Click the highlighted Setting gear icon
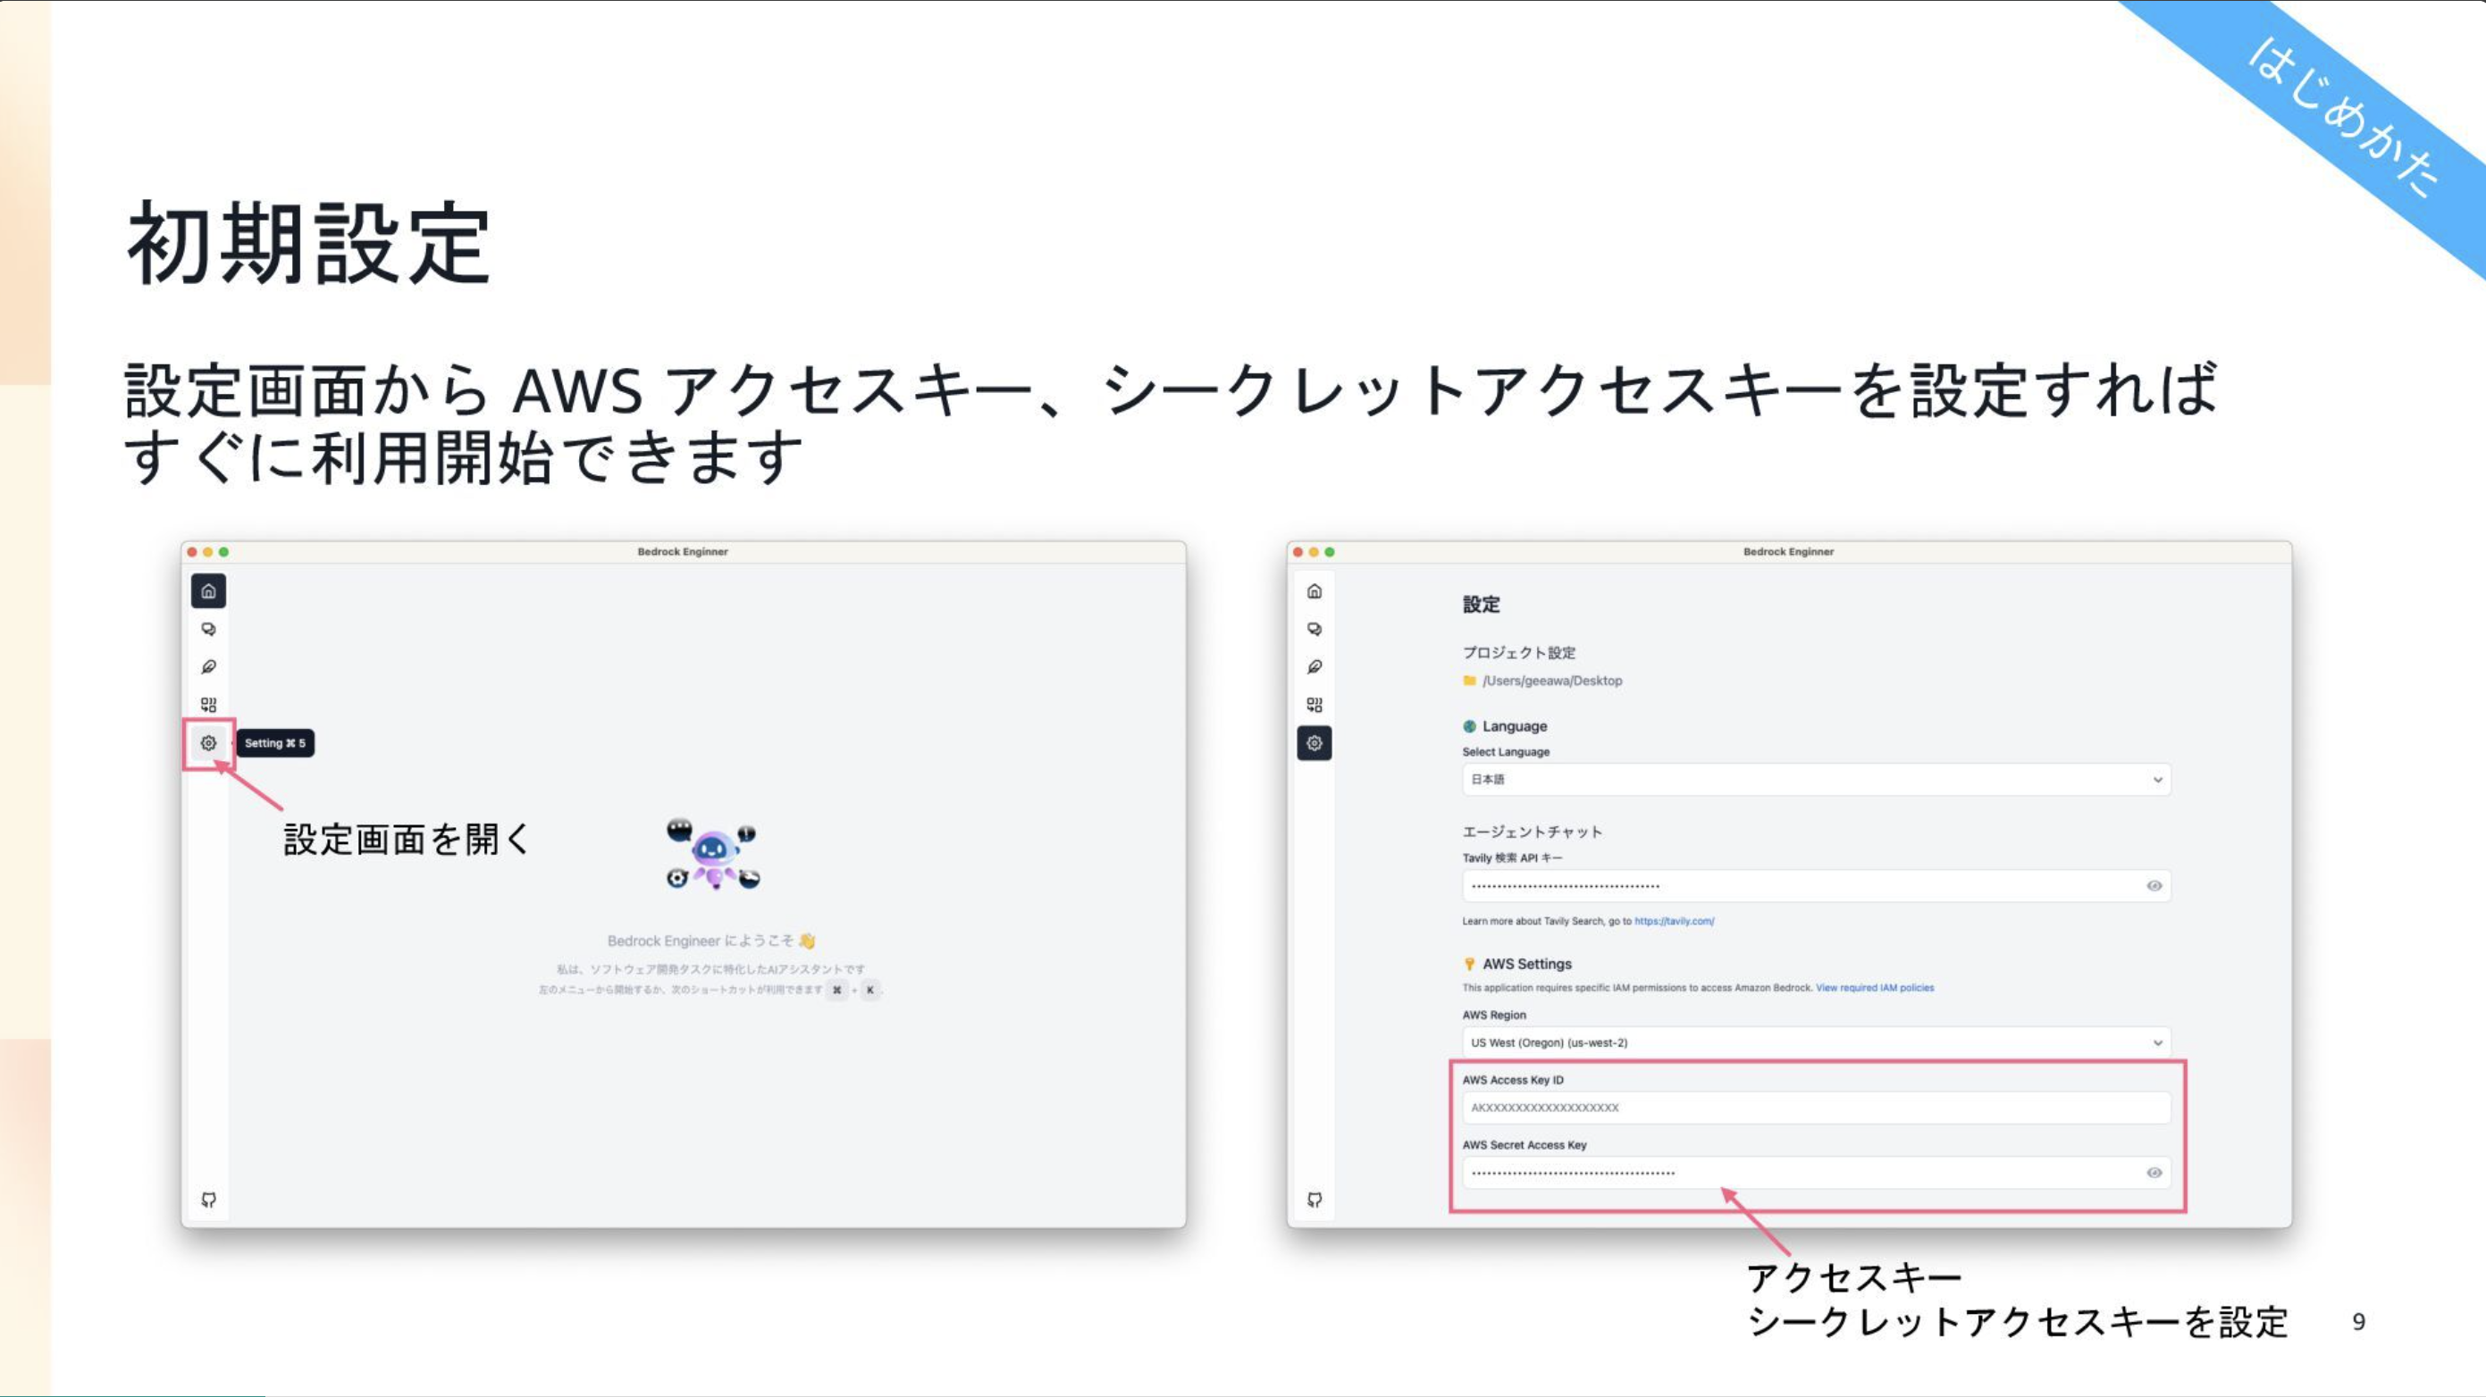Image resolution: width=2486 pixels, height=1397 pixels. tap(208, 743)
